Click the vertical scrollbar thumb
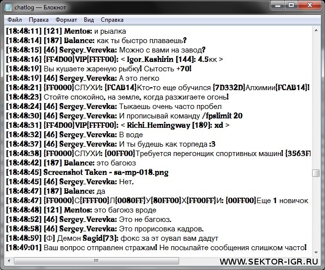This screenshot has width=325, height=270. point(316,173)
